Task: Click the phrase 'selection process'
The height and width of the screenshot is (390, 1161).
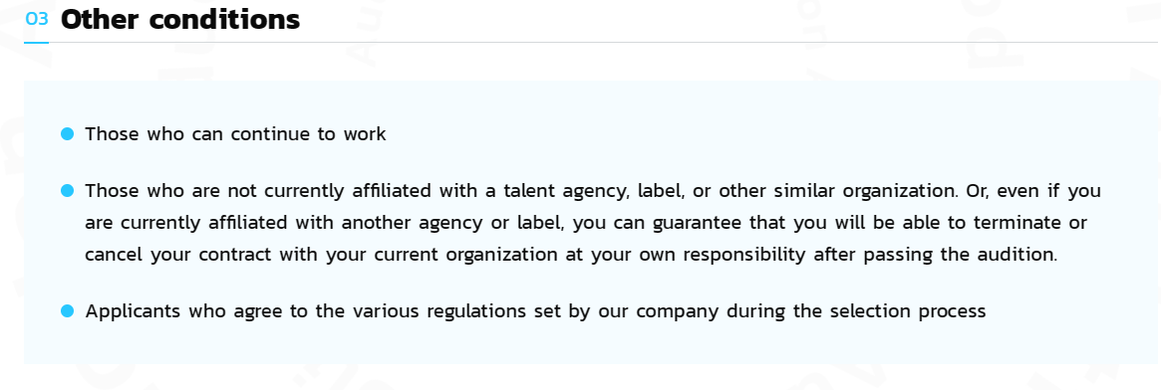Action: [x=908, y=311]
